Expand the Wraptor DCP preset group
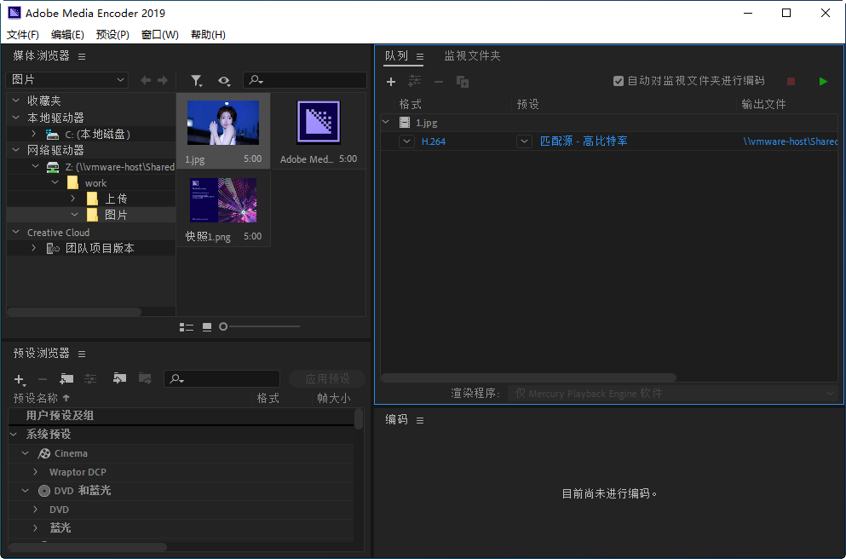Viewport: 846px width, 559px height. point(36,471)
